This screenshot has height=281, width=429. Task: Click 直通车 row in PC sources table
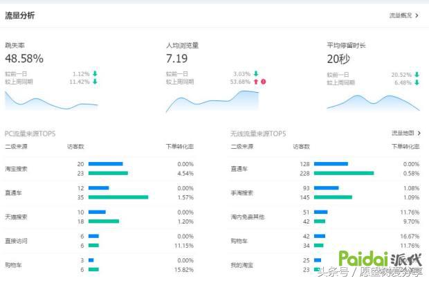(100, 192)
